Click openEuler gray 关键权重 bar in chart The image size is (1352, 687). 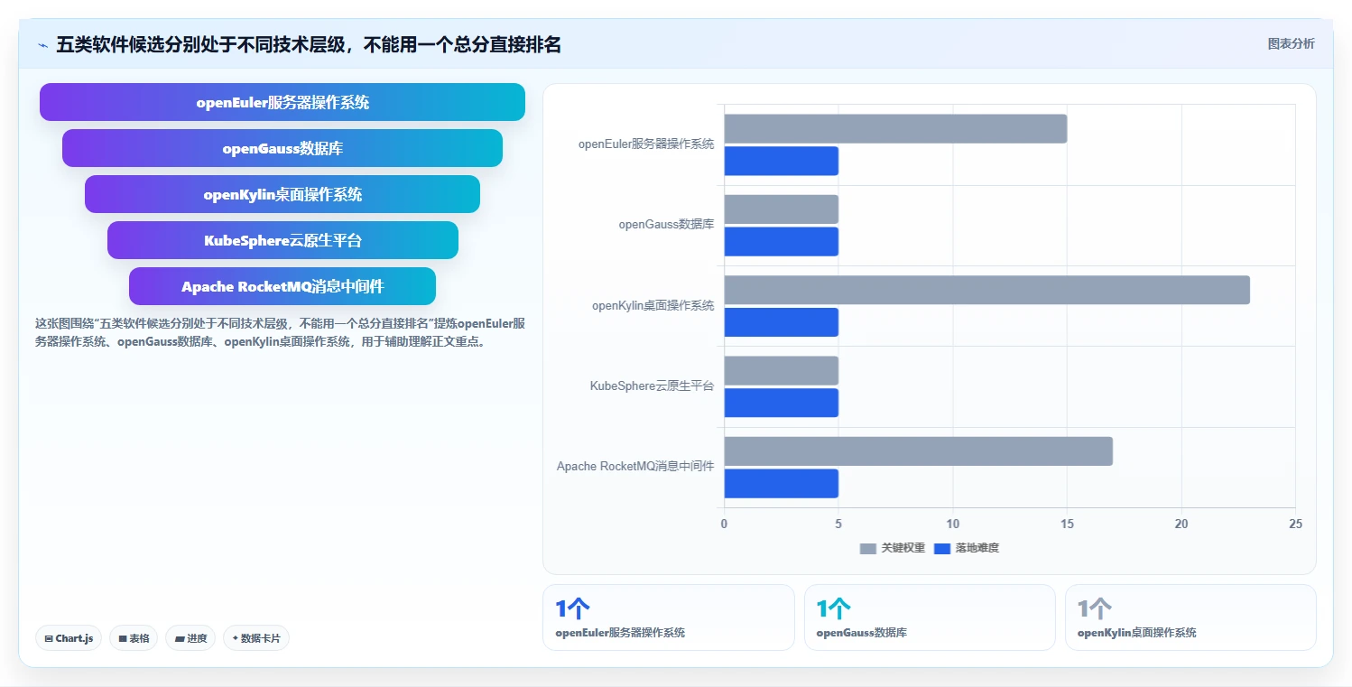pyautogui.click(x=895, y=128)
